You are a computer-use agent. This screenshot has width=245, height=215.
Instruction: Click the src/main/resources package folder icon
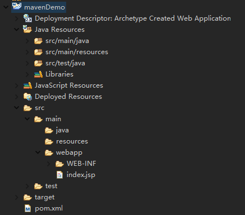[38, 52]
